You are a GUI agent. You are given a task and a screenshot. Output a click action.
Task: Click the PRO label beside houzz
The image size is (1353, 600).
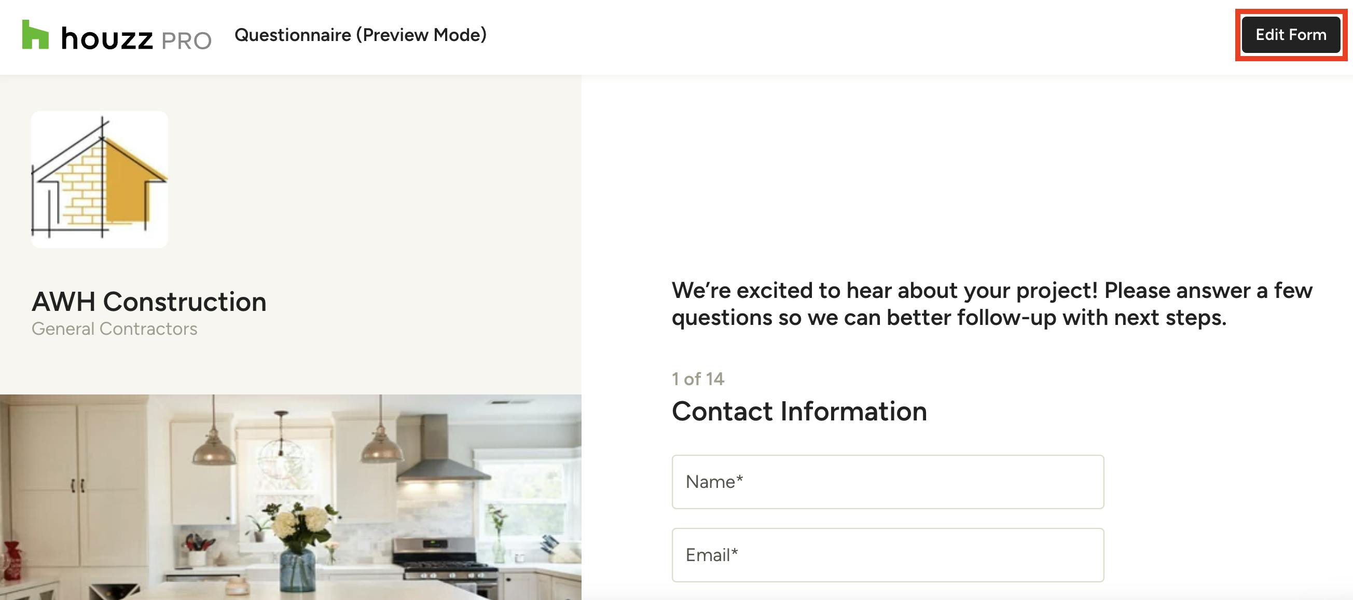pos(186,40)
